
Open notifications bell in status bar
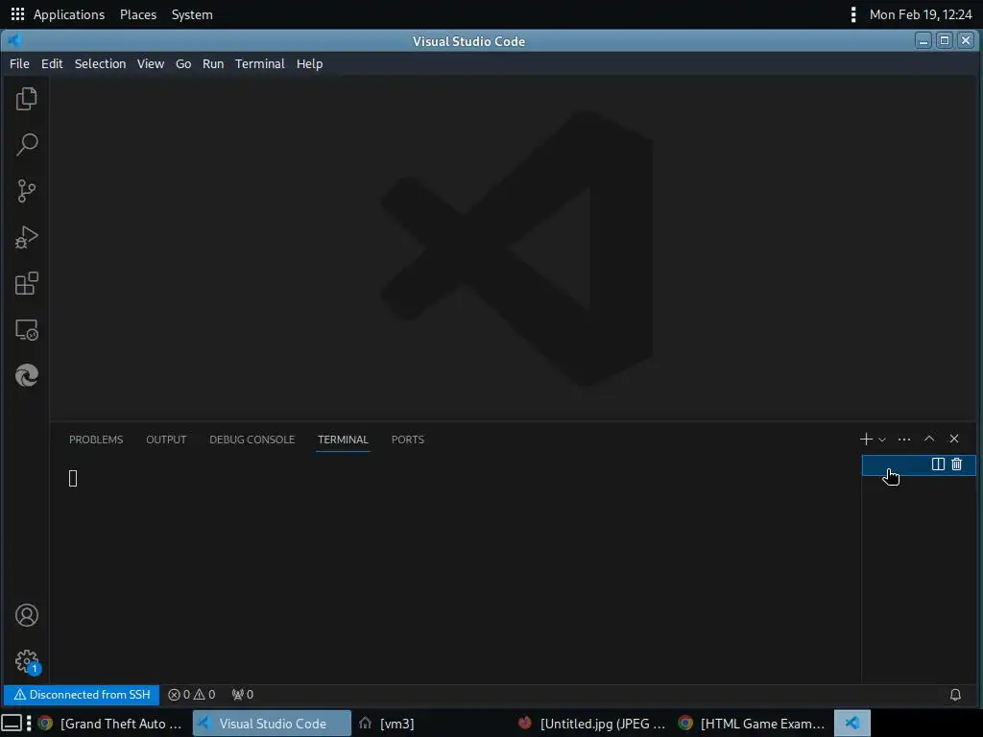(955, 695)
